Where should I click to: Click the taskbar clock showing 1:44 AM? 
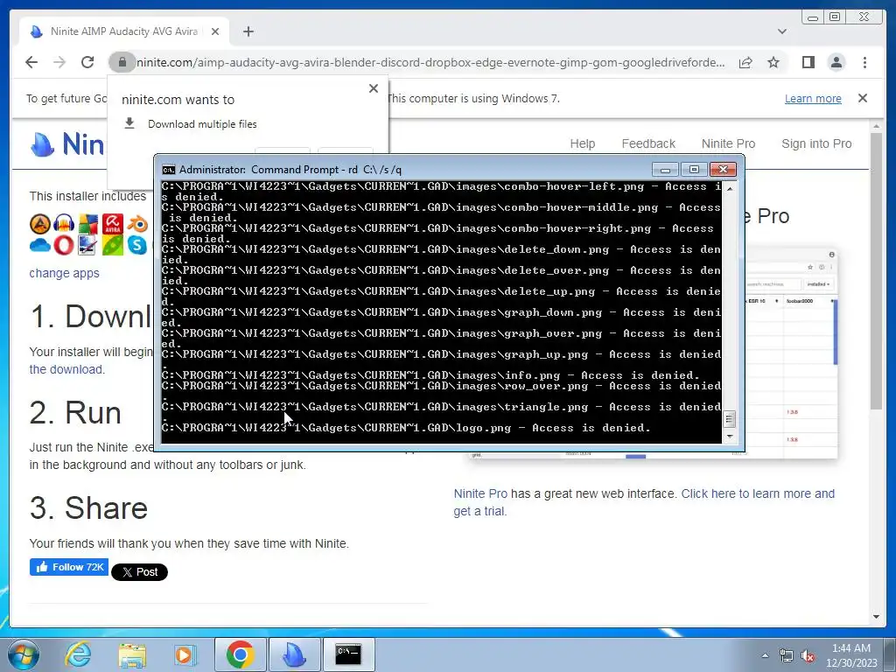point(851,655)
